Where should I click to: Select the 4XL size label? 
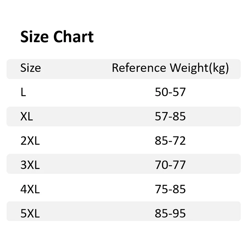coord(30,189)
